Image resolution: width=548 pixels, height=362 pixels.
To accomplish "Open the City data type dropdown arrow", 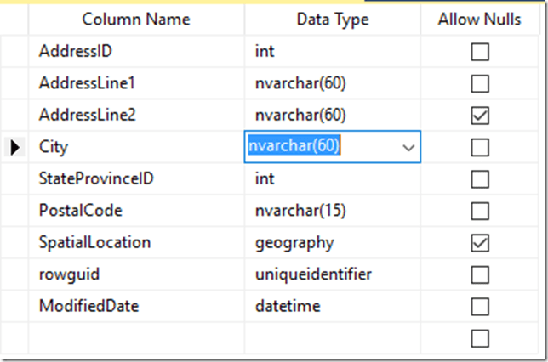I will tap(408, 147).
